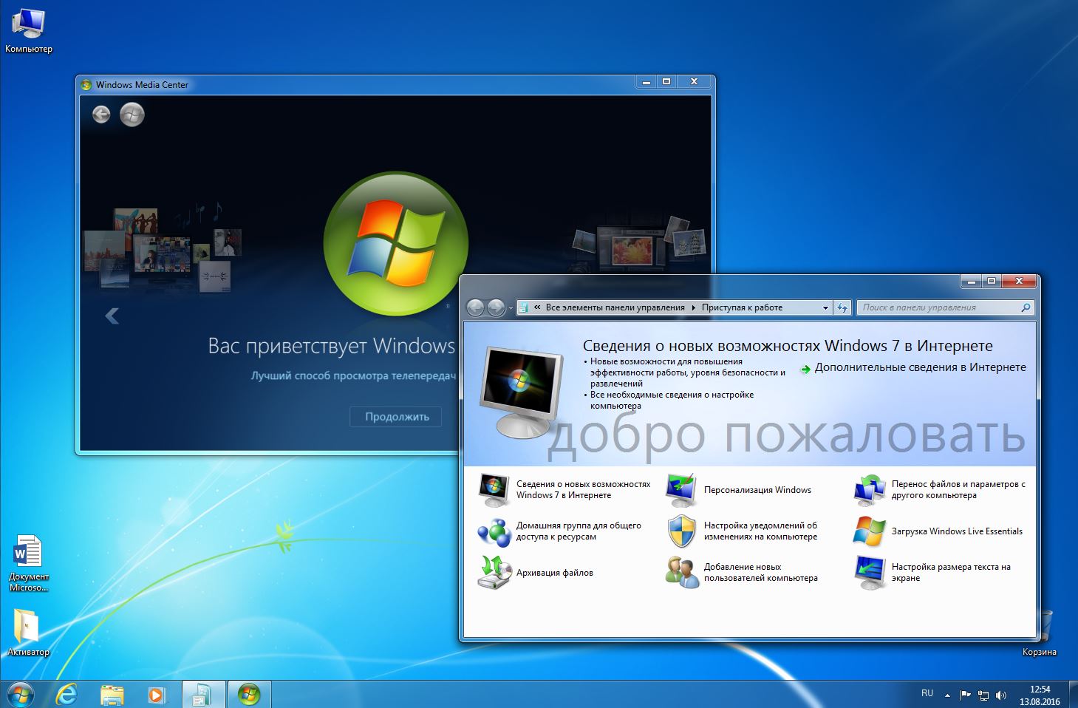
Task: Click the control panel Forward navigation button
Action: pyautogui.click(x=497, y=307)
